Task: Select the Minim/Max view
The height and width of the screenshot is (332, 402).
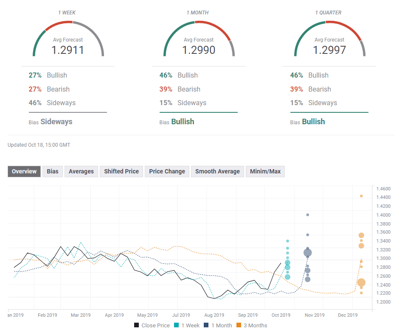Action: [265, 171]
